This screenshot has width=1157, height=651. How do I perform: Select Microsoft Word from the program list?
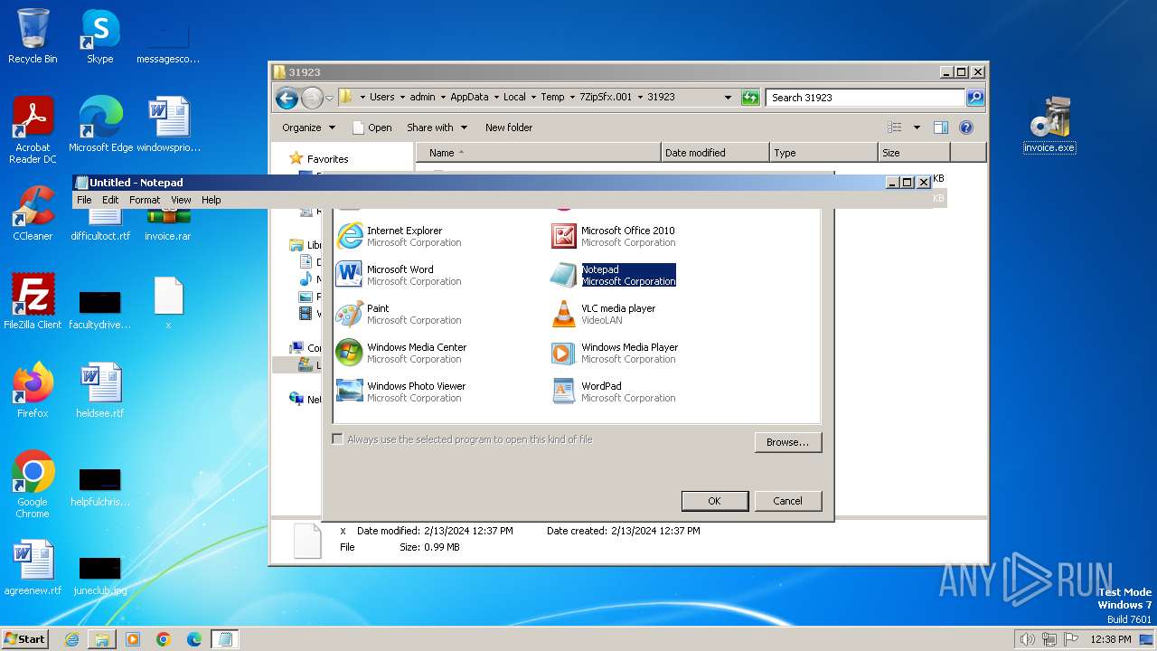[x=399, y=275]
